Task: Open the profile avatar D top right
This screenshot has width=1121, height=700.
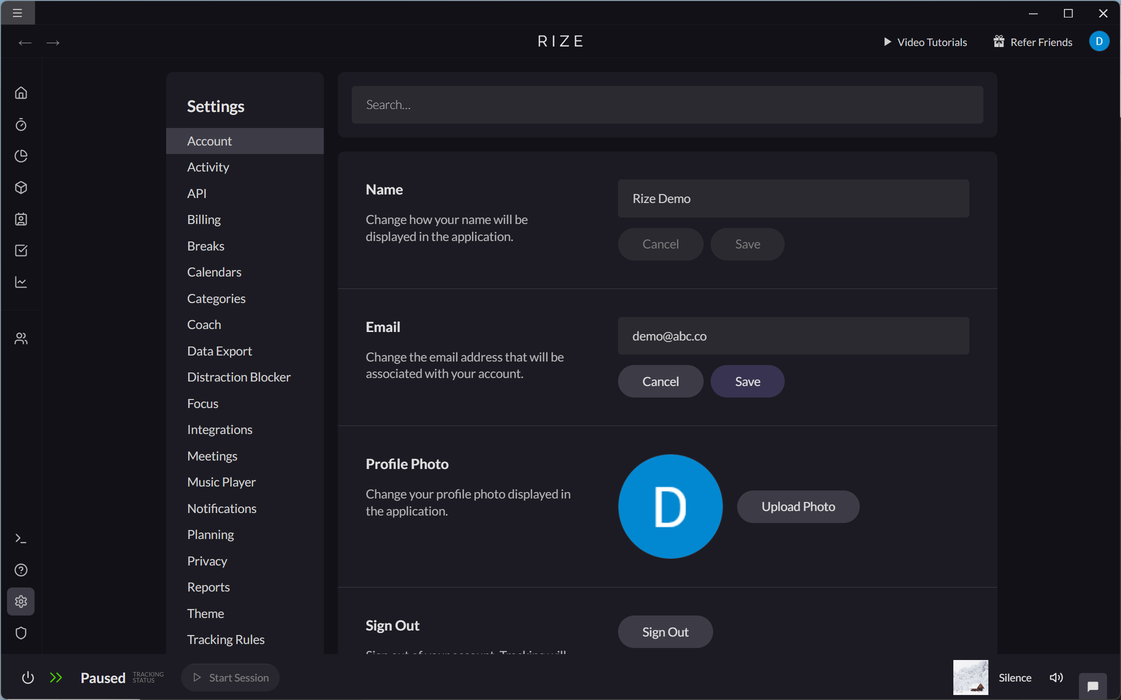Action: 1099,41
